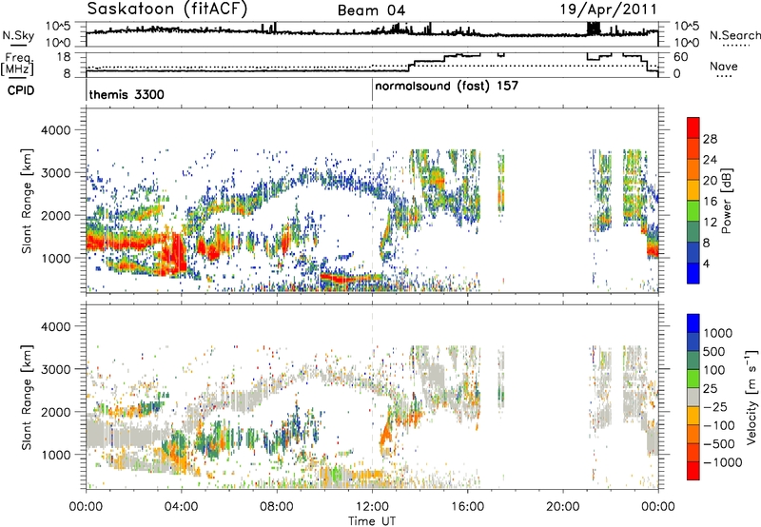Screen dimensions: 761x527
Task: Click the "24" label on the power color bar
Action: click(710, 160)
